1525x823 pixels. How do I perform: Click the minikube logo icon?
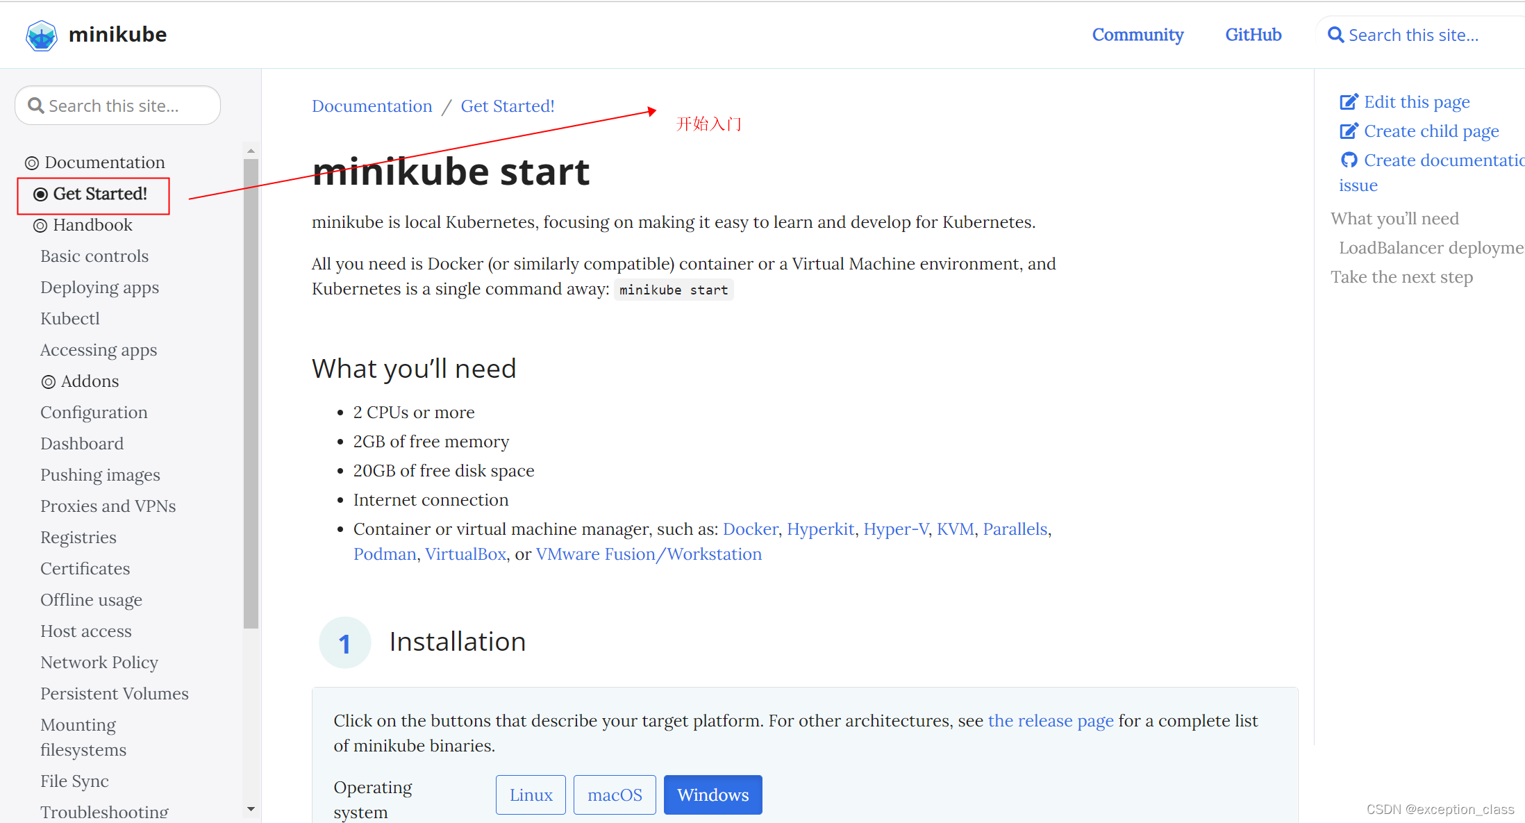coord(41,35)
